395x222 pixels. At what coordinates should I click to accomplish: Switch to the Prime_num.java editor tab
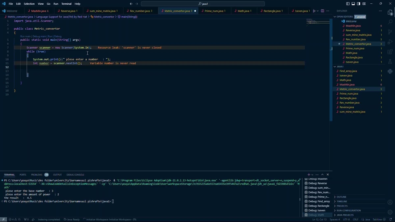pos(214,11)
